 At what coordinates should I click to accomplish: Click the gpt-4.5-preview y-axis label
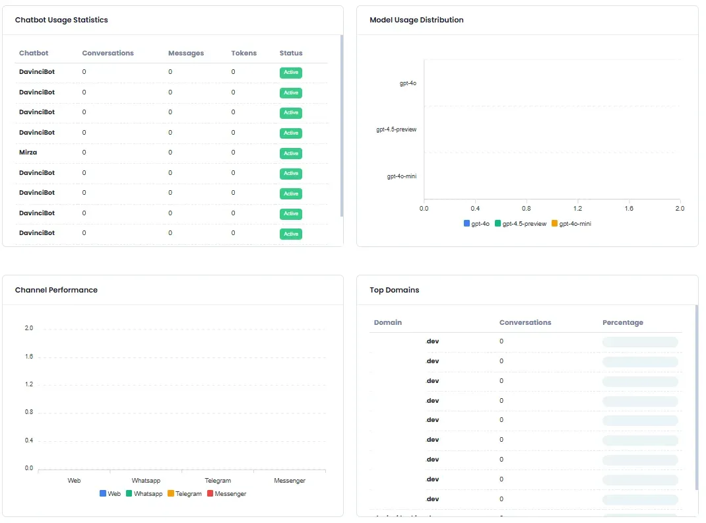pos(397,129)
